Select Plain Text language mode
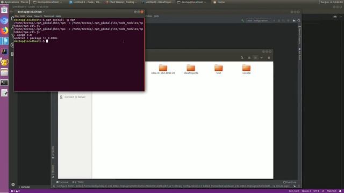344x193 pixels. 331,191
